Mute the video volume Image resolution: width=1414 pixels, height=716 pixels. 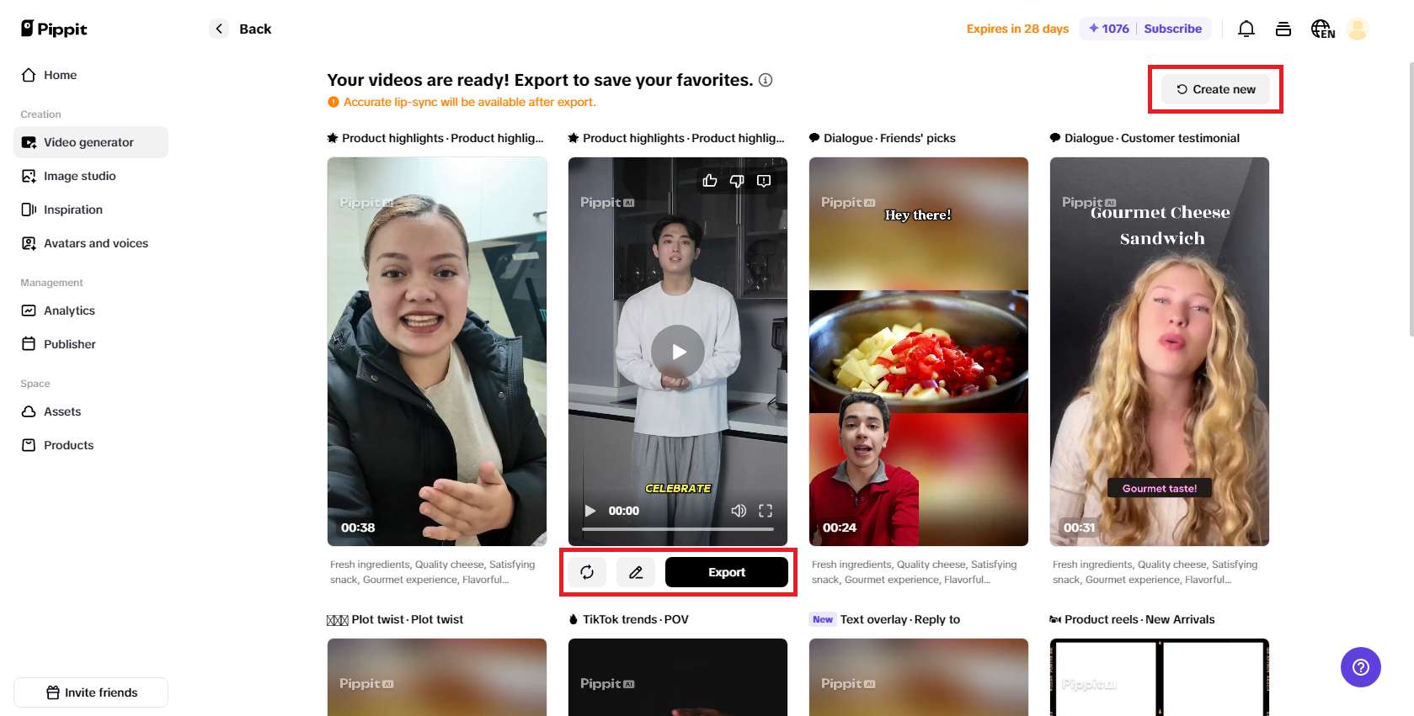click(739, 511)
